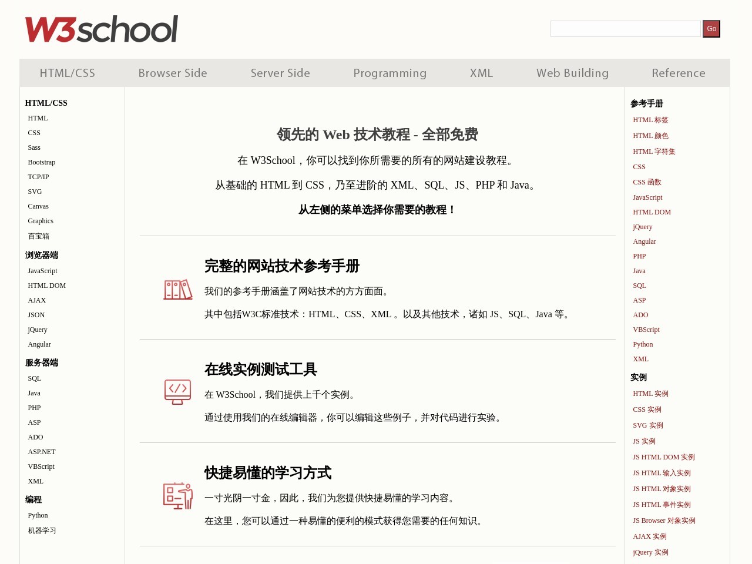Open XML tutorial under 服务器端 in left sidebar
The image size is (752, 564).
coord(36,481)
